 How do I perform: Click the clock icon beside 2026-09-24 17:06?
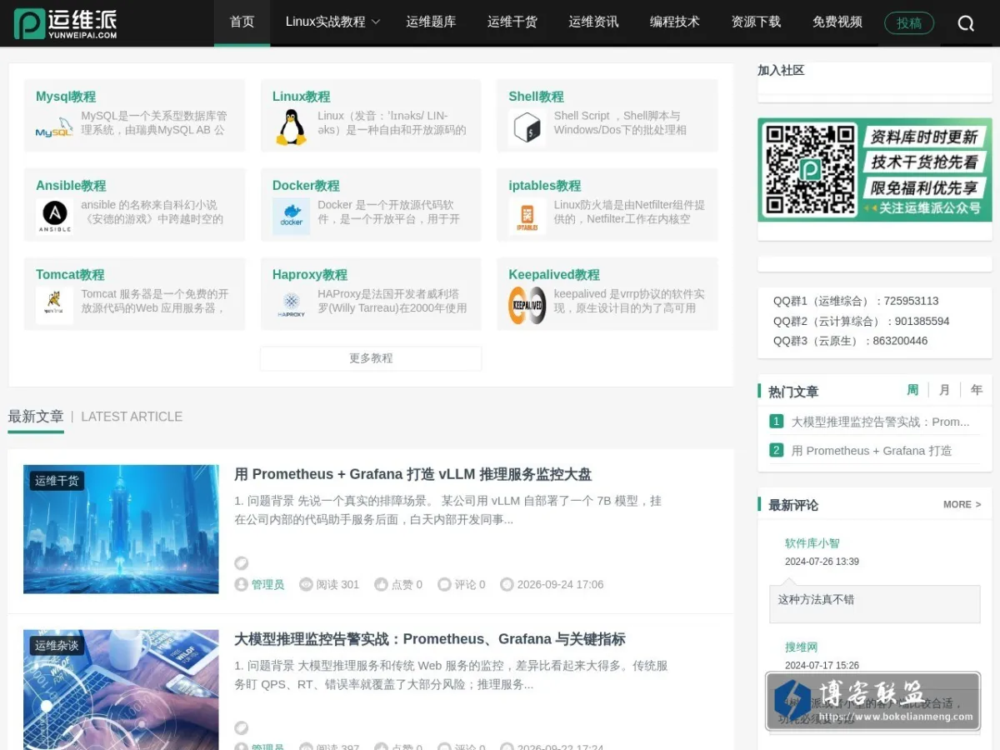[507, 585]
